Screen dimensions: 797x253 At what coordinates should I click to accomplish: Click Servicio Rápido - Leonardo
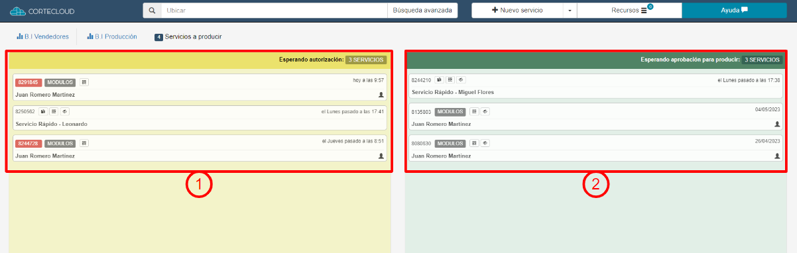(51, 124)
